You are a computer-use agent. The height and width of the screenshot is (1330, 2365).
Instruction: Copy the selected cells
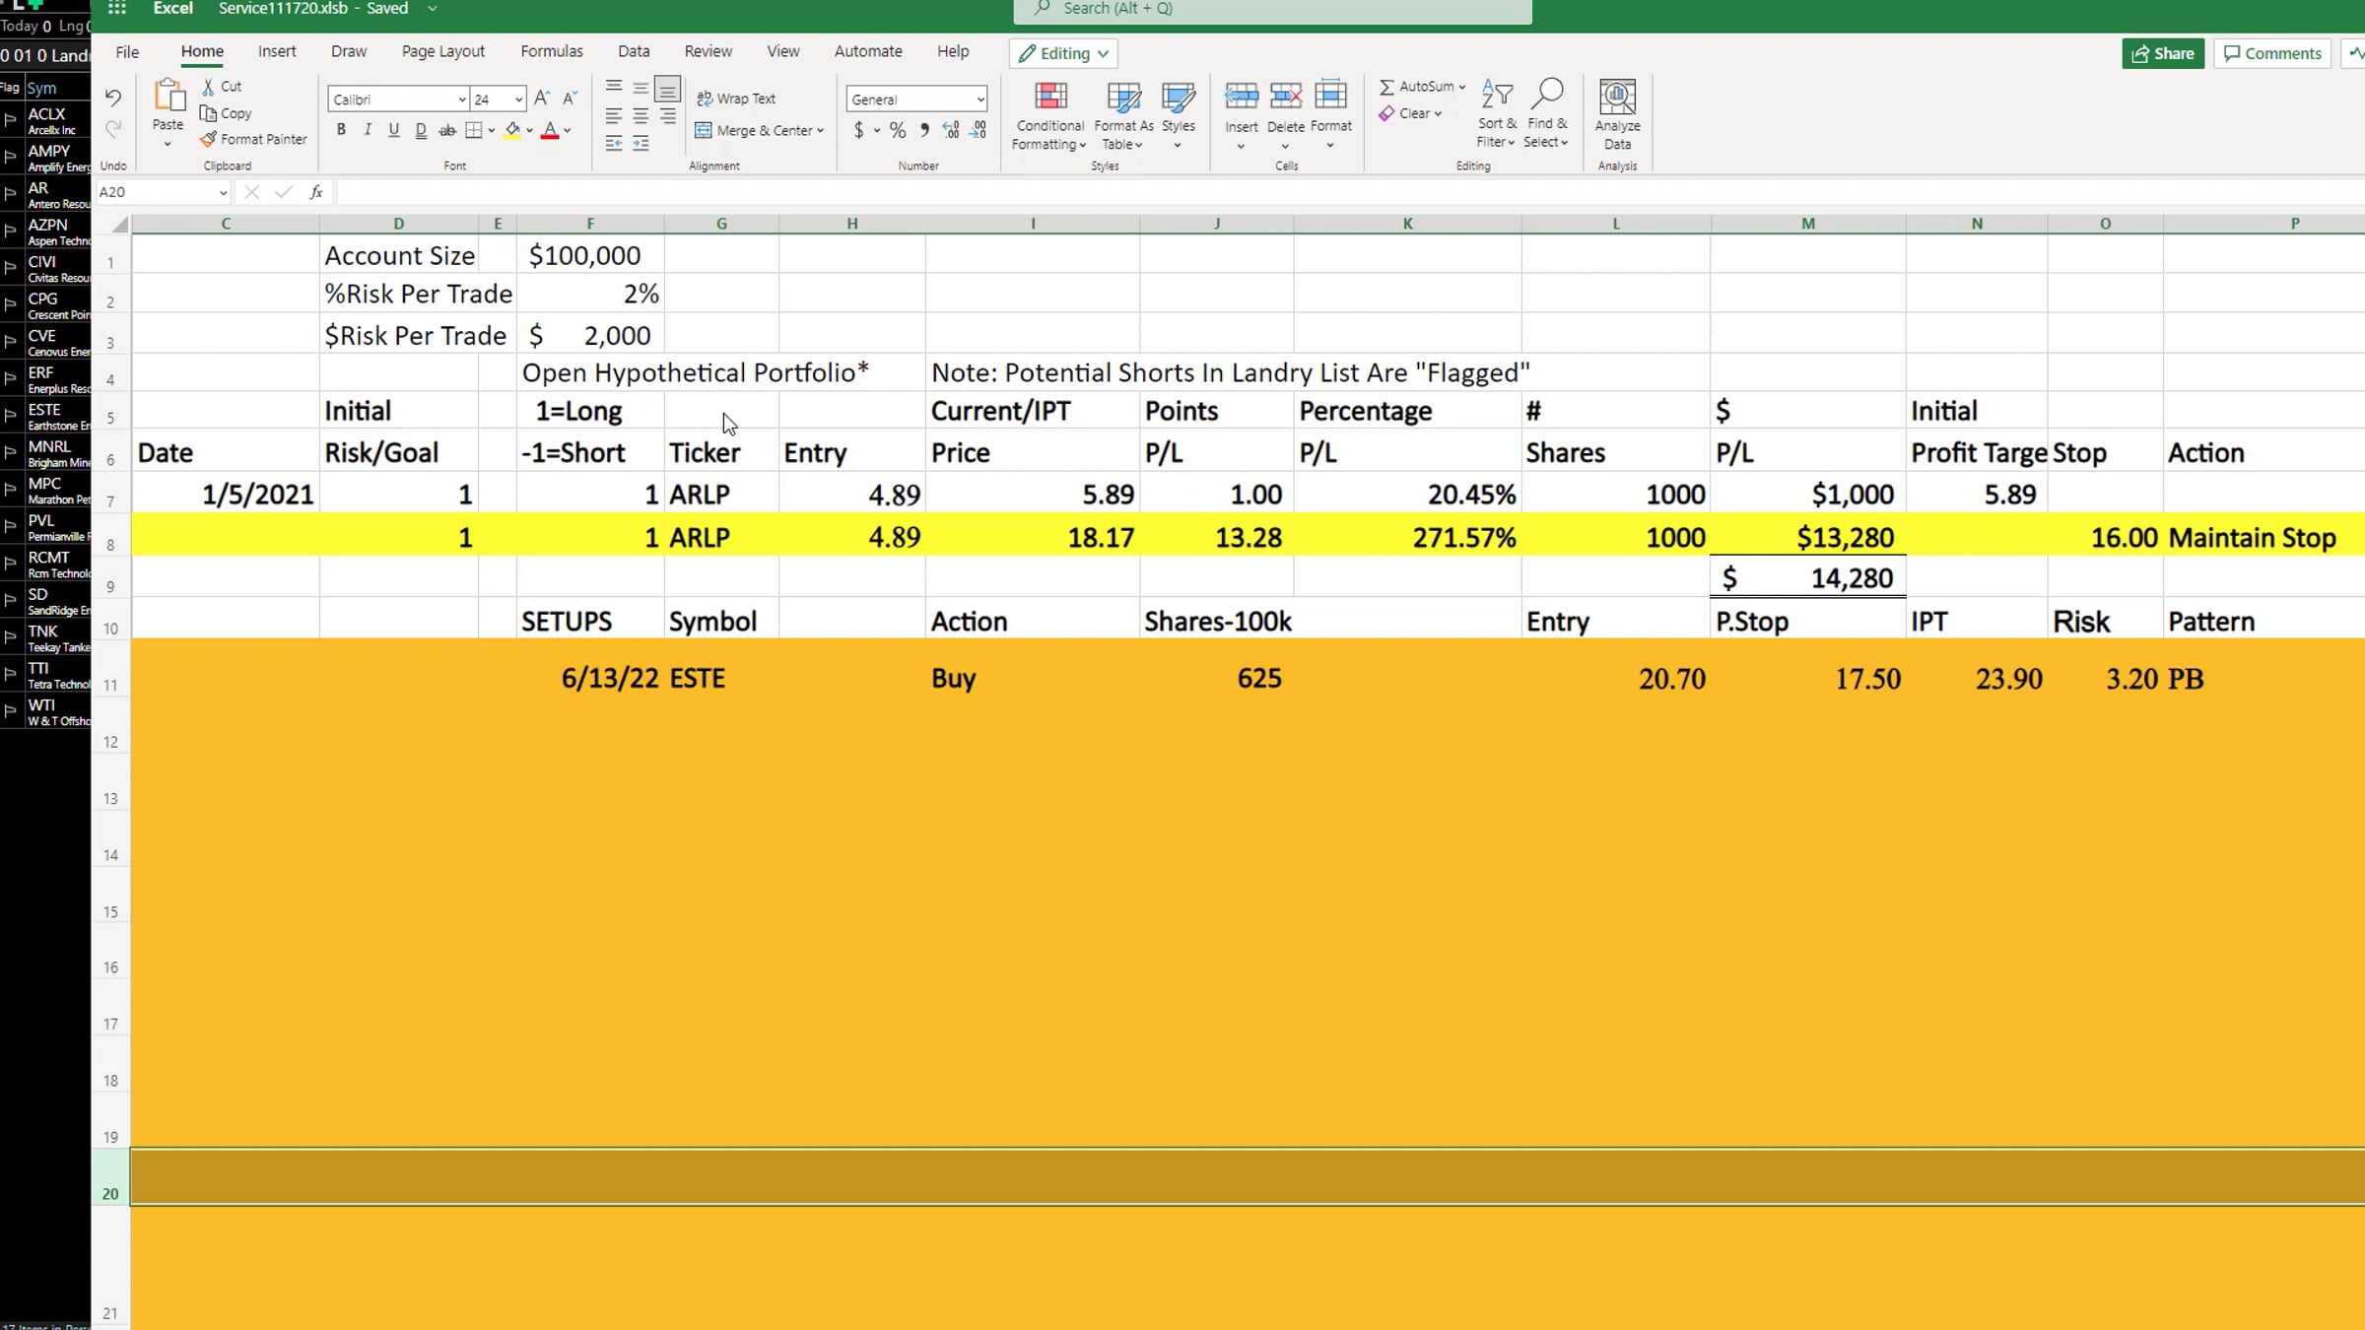pos(226,113)
